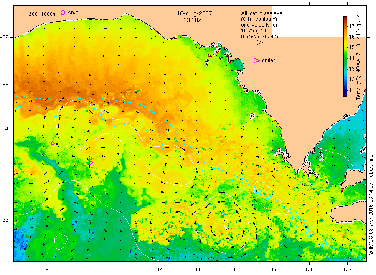Click colorbar tick label 17
376x275 pixels.
pos(351,26)
